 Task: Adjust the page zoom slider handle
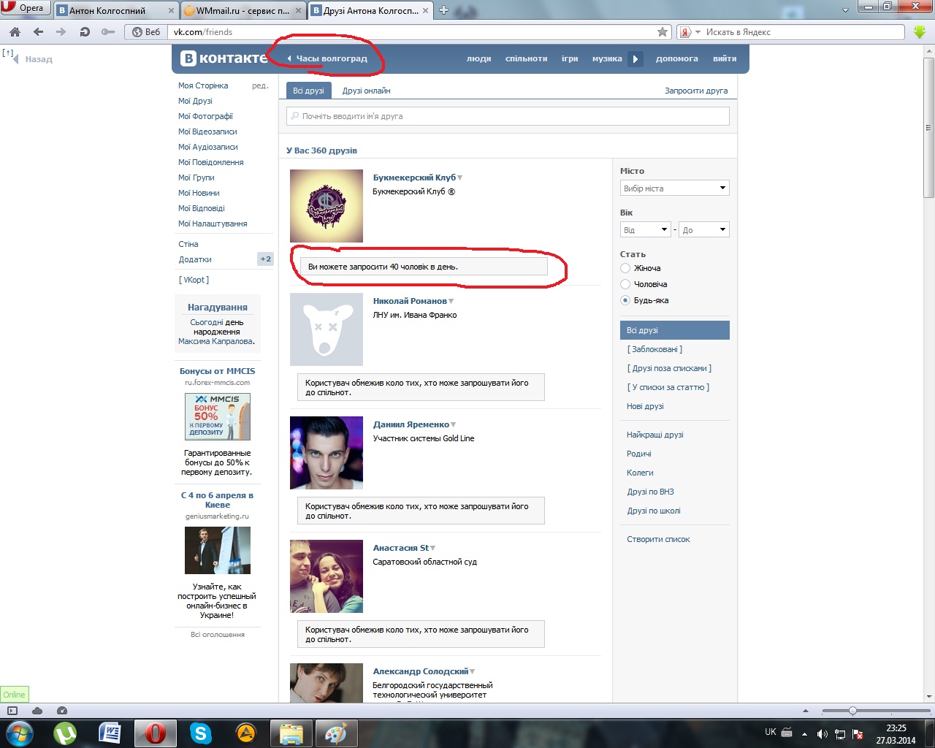[x=852, y=711]
